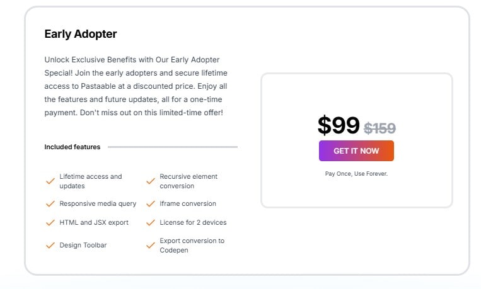The image size is (481, 289).
Task: Click Lifetime access and updates text
Action: click(91, 181)
